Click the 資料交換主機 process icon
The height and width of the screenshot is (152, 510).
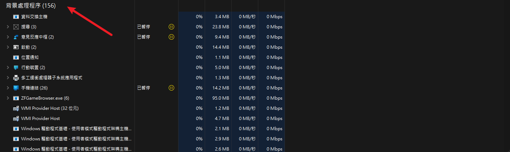[16, 17]
